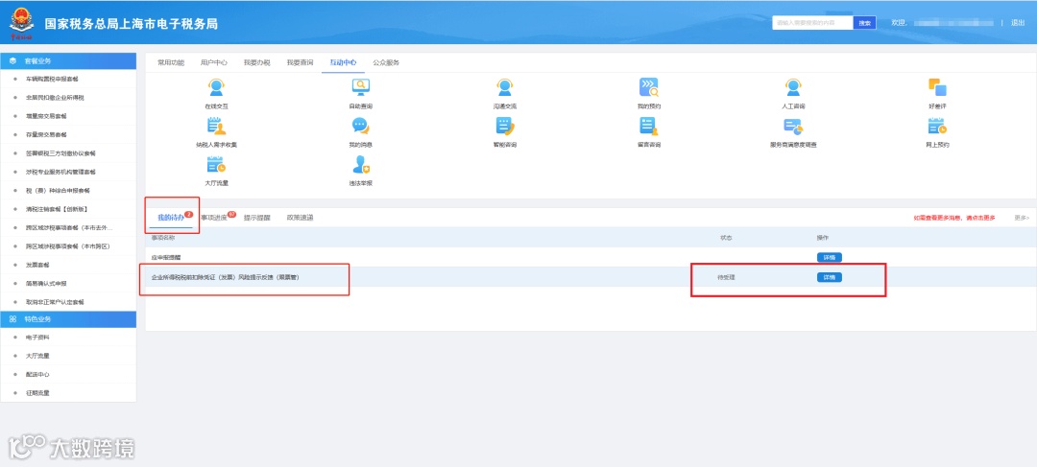Image resolution: width=1037 pixels, height=467 pixels.
Task: Open 取消非正常户认定套餐 in sidebar
Action: [x=55, y=302]
